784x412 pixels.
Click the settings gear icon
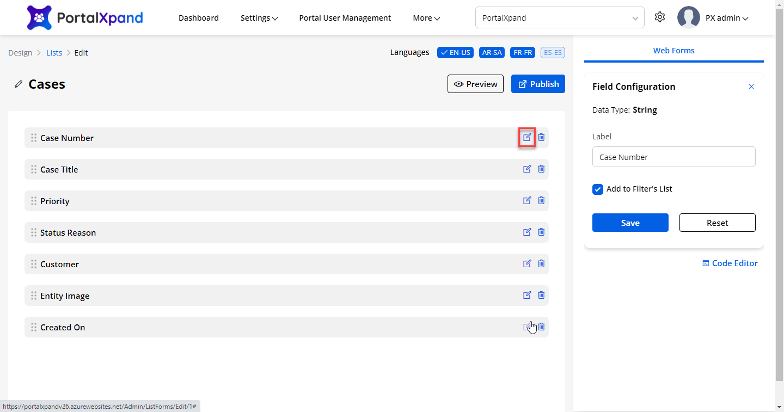pyautogui.click(x=660, y=17)
